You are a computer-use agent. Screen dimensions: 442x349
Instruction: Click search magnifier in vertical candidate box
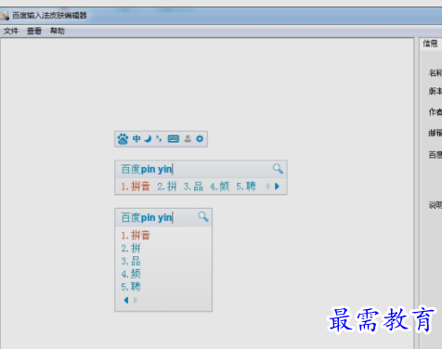pyautogui.click(x=203, y=216)
